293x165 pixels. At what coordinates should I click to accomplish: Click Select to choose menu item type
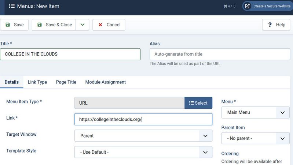(x=198, y=103)
